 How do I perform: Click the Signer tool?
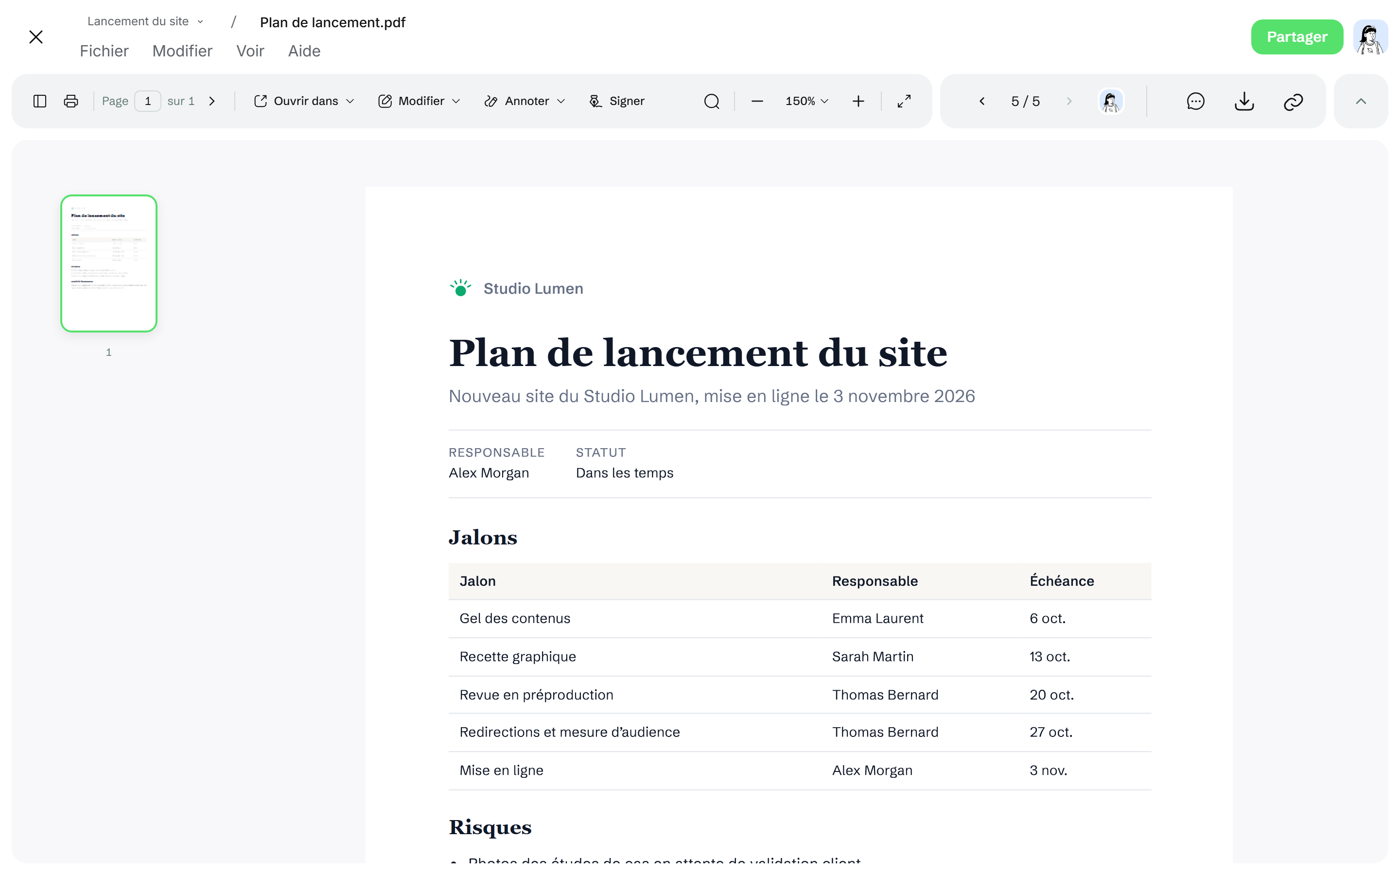pyautogui.click(x=617, y=101)
